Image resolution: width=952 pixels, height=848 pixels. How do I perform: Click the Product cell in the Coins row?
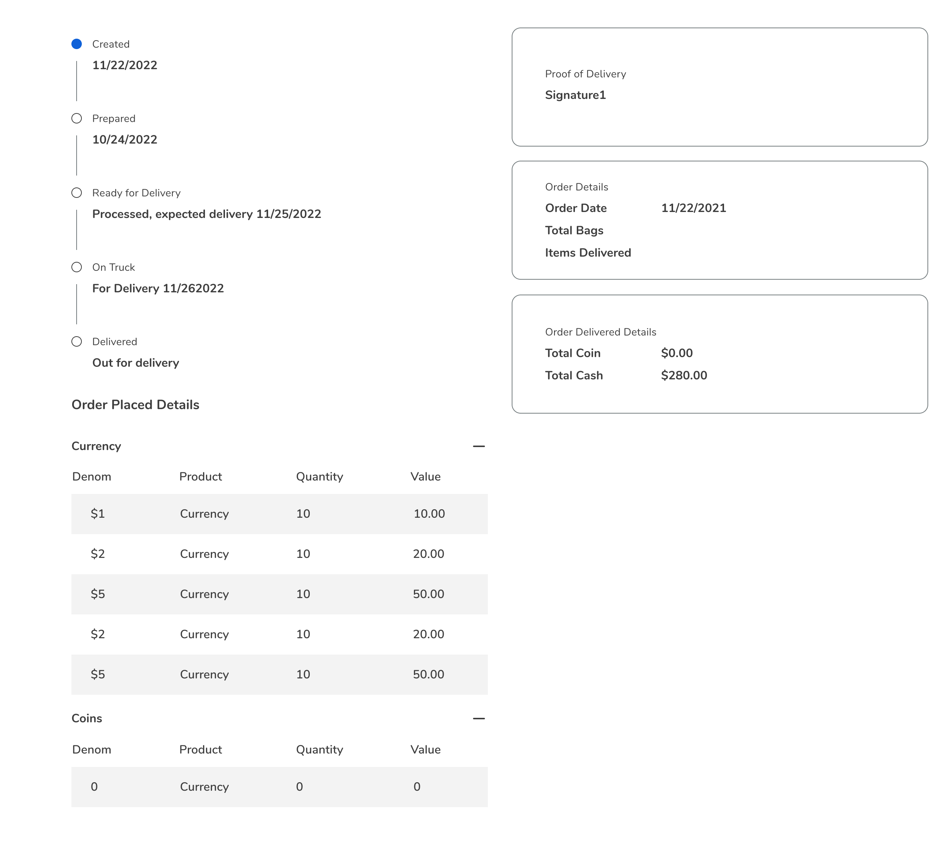click(205, 787)
